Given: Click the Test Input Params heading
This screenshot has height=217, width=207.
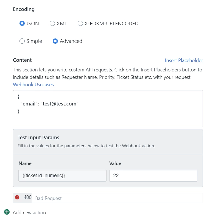Looking at the screenshot, I should (38, 138).
